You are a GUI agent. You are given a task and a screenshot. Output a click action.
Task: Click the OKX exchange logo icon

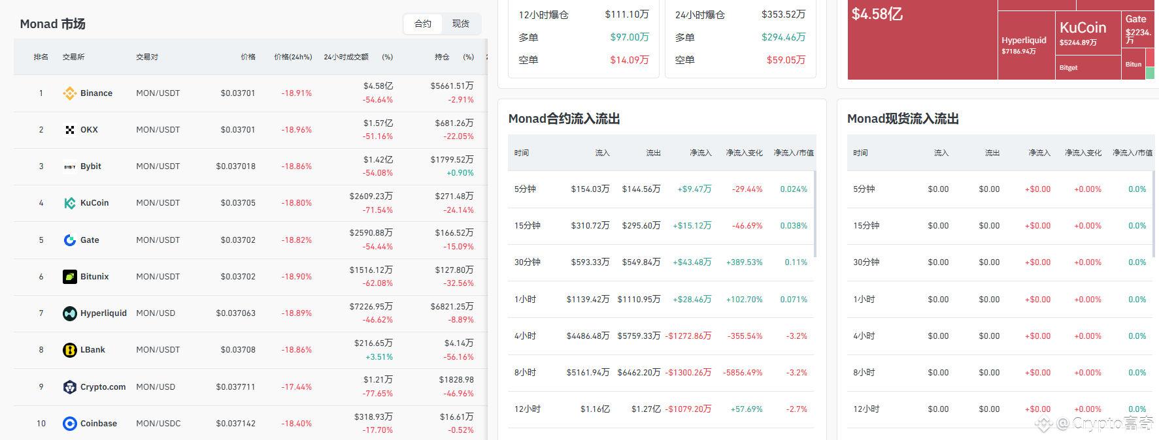click(69, 130)
